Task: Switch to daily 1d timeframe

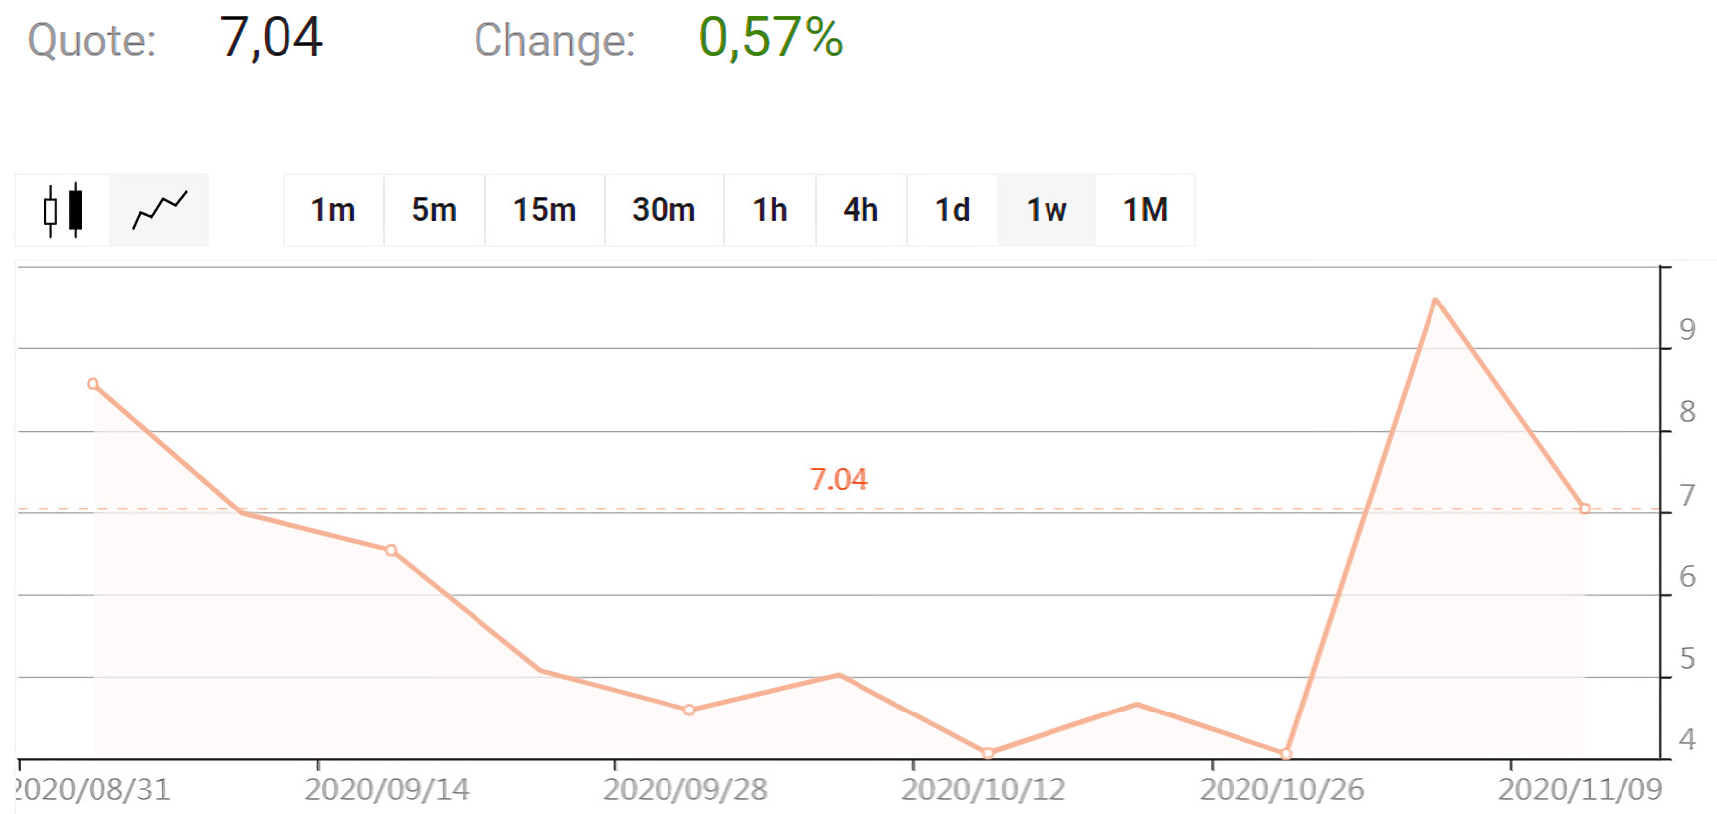Action: 951,209
